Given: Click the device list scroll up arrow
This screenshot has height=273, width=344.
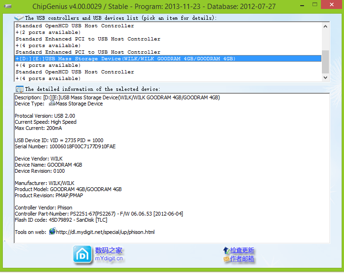Looking at the screenshot, I should click(x=325, y=26).
